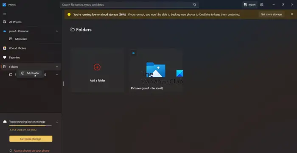The image size is (297, 153).
Task: Dismiss the low cloud storage banner
Action: pyautogui.click(x=292, y=14)
